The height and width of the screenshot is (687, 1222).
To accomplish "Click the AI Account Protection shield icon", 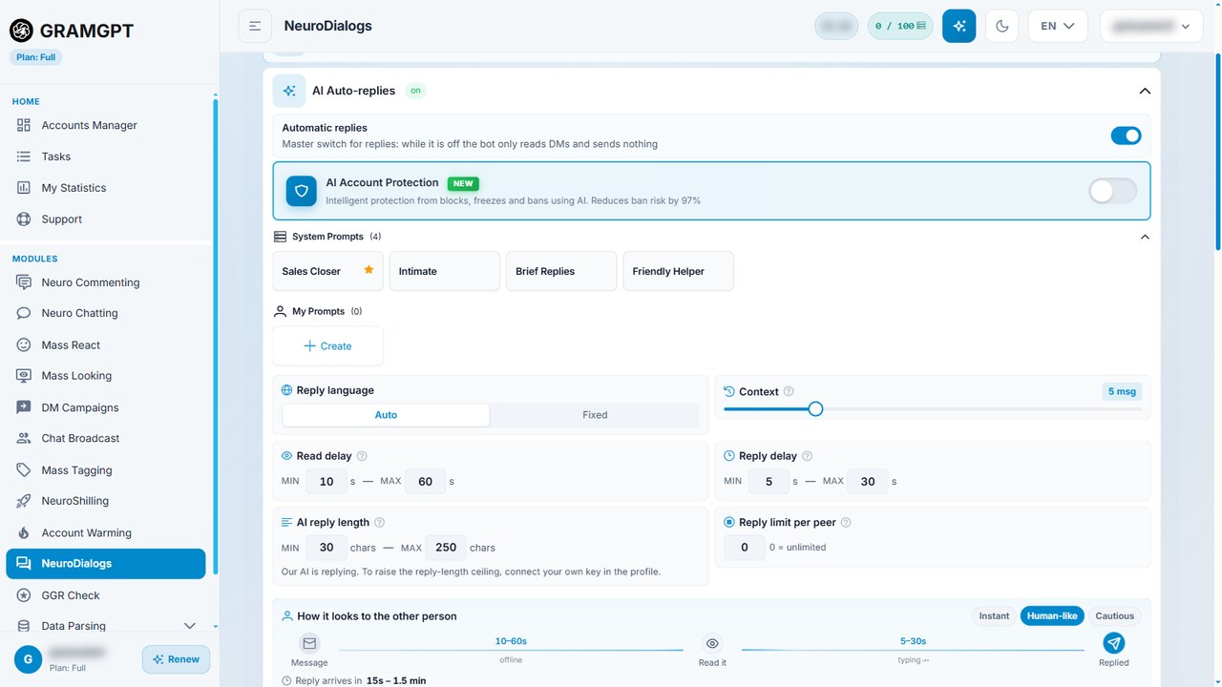I will [302, 191].
